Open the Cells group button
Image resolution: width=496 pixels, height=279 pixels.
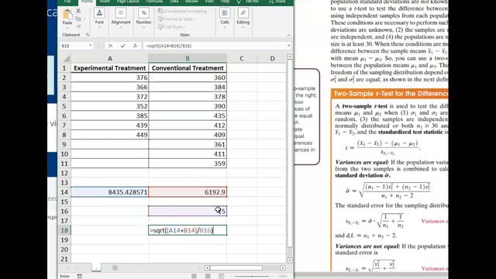point(225,18)
